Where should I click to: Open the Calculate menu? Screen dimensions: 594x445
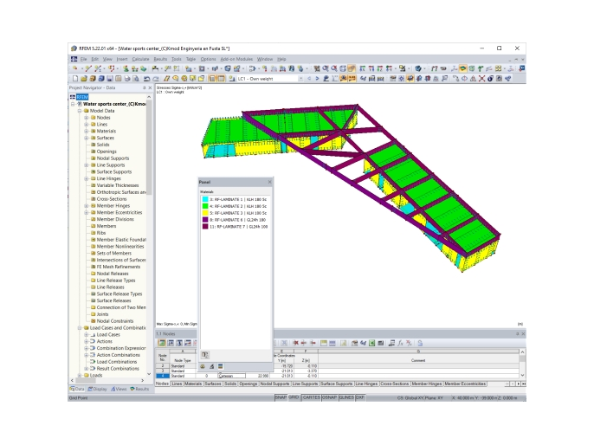[140, 59]
